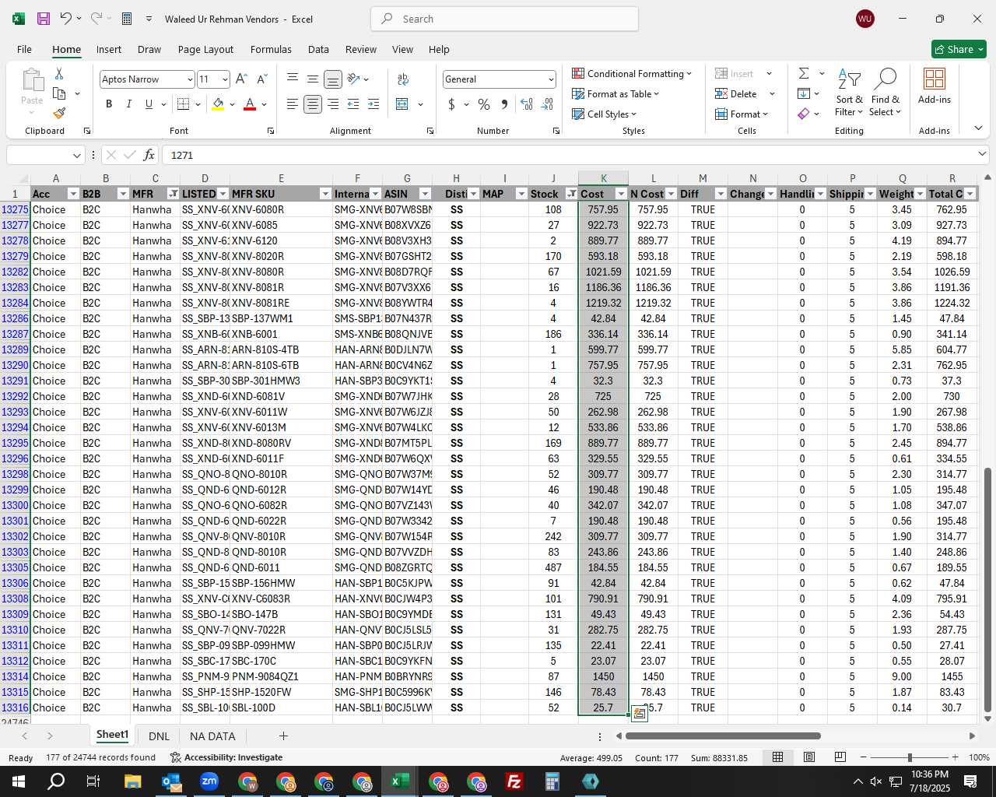Click the Accounting Number Format dollar icon

click(451, 104)
